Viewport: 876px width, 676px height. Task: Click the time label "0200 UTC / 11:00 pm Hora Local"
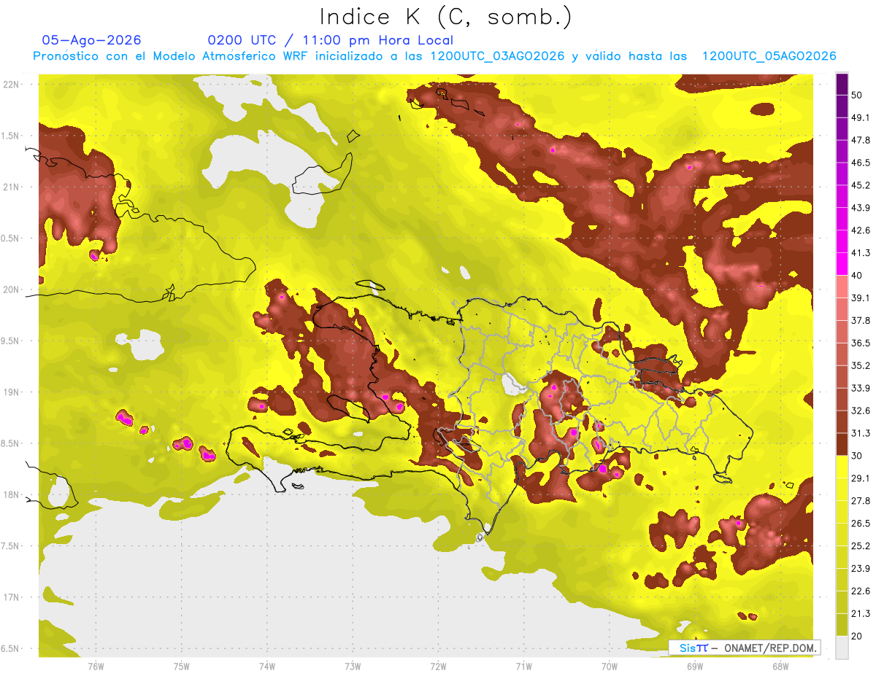[x=331, y=40]
